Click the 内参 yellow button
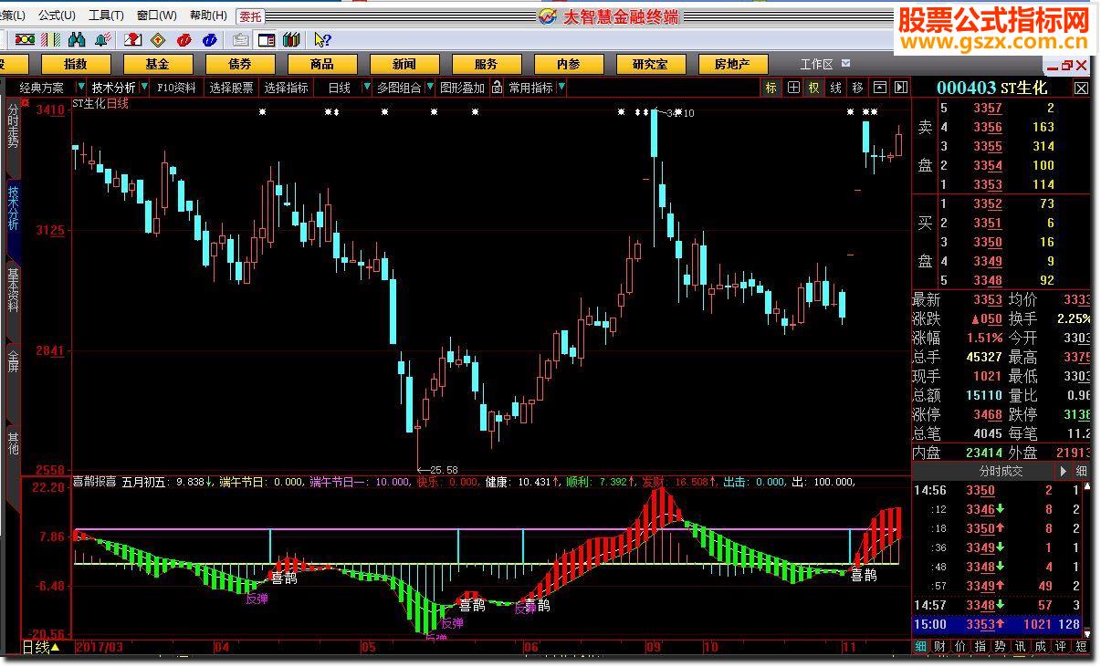1101x667 pixels. [569, 64]
